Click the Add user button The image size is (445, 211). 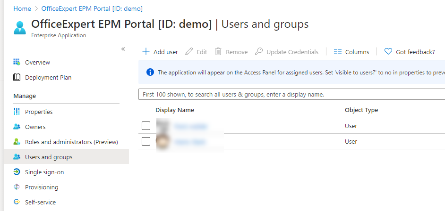160,52
